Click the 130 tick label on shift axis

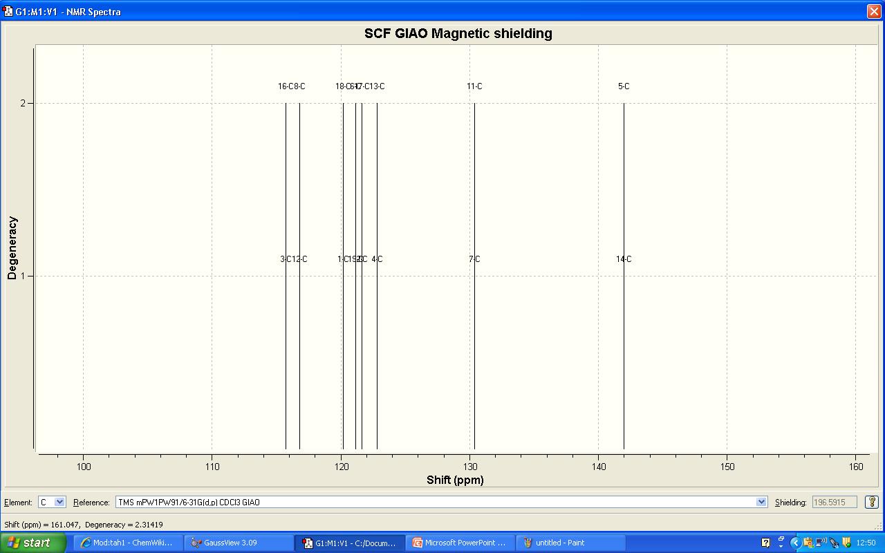coord(469,467)
